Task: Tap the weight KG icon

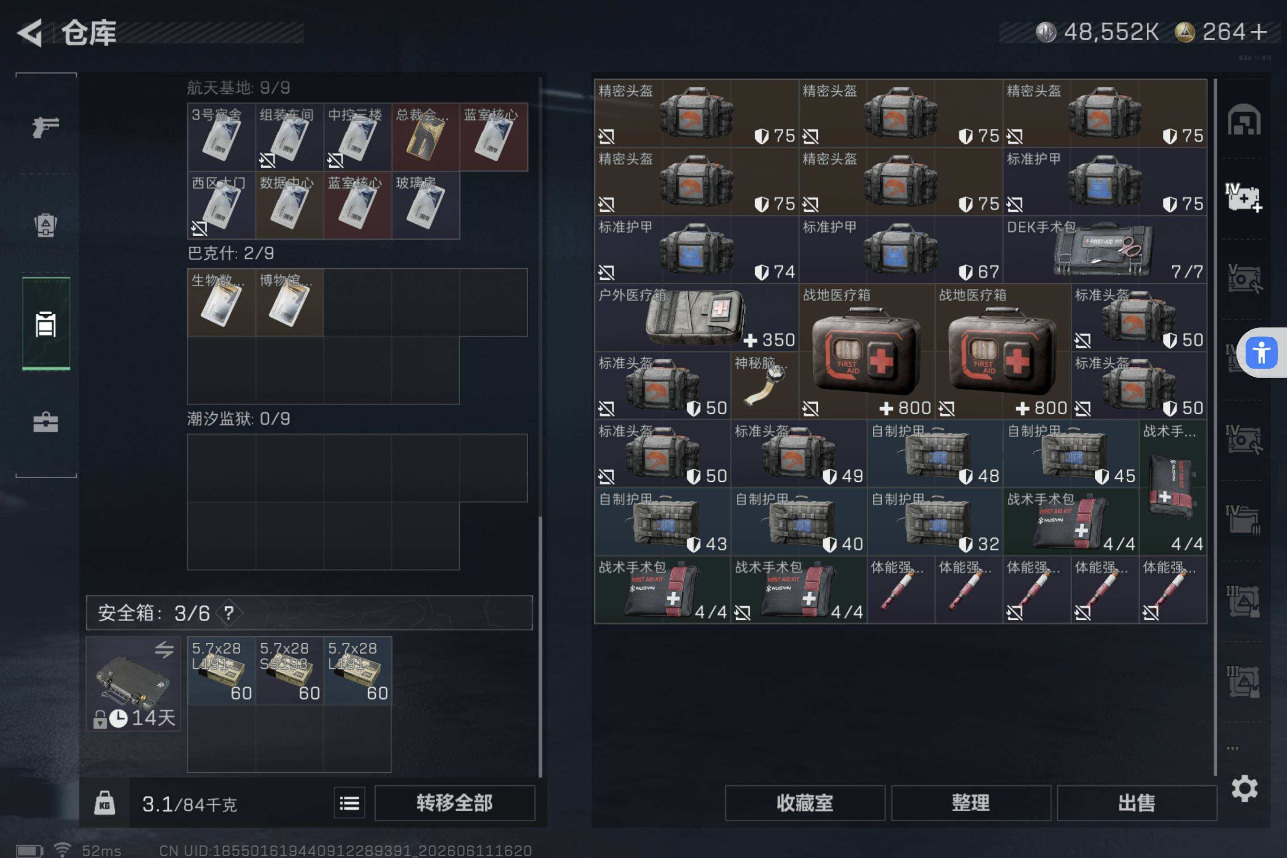Action: tap(104, 803)
